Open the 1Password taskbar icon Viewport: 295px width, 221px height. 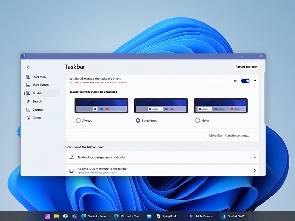coord(65,216)
